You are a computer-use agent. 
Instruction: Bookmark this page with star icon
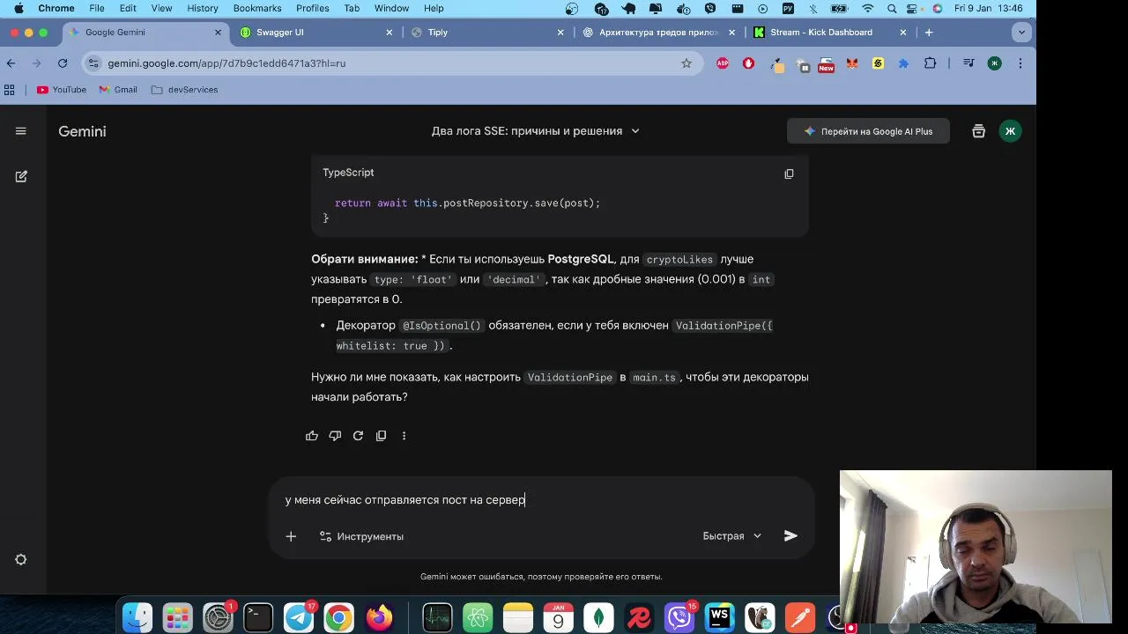click(686, 63)
